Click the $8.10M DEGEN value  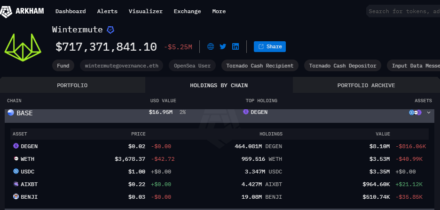379,146
